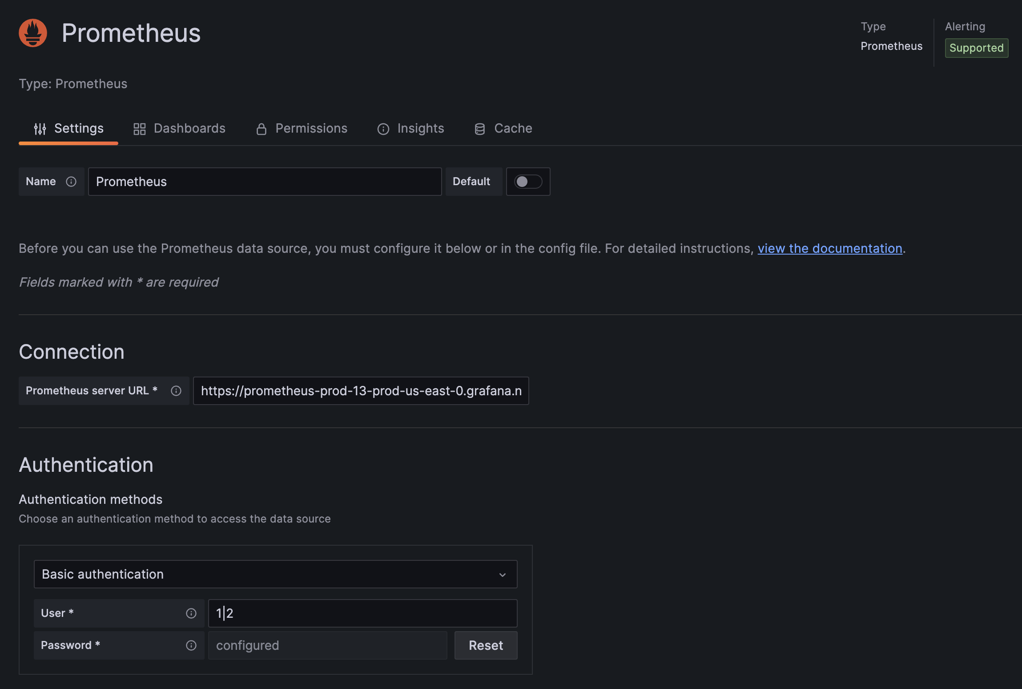The image size is (1022, 689).
Task: Enable the Default data source toggle
Action: (x=528, y=181)
